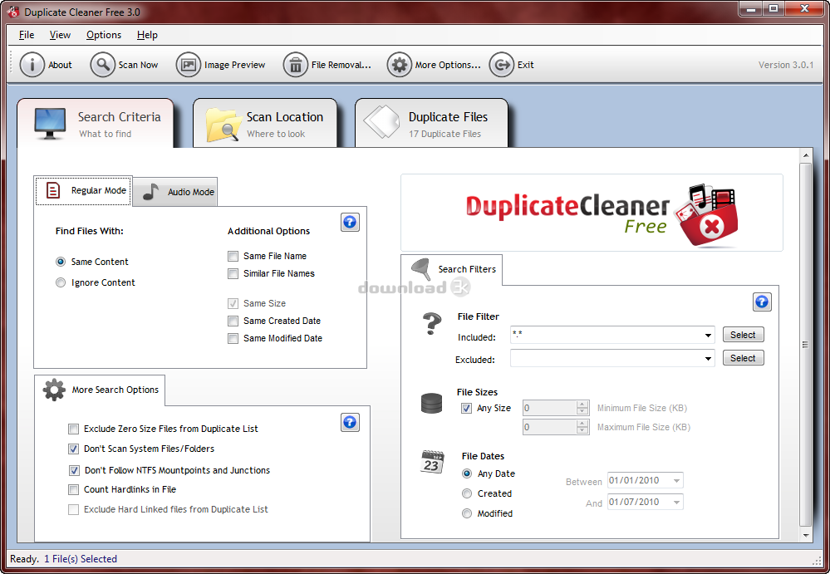Open the Between date picker dropdown
This screenshot has width=830, height=574.
[x=676, y=480]
